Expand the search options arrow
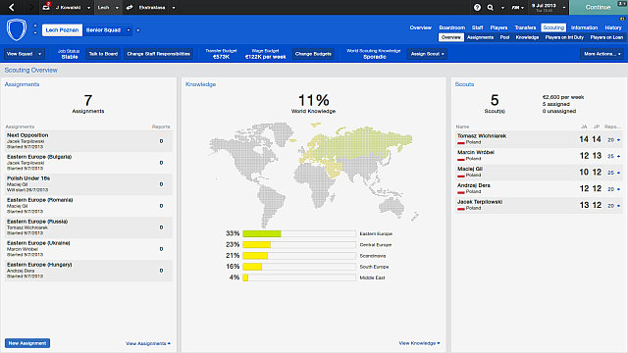 click(x=502, y=8)
